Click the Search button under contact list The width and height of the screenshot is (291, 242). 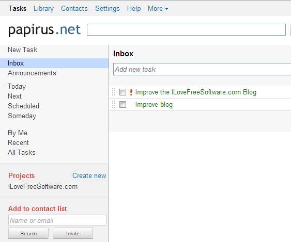point(28,233)
